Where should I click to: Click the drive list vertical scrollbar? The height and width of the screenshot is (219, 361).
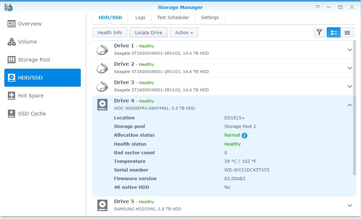tap(355, 108)
